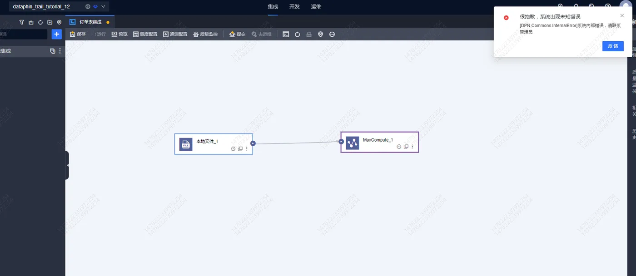Viewport: 636px width, 276px height.
Task: Click the filter funnel icon in the left panel
Action: 21,22
